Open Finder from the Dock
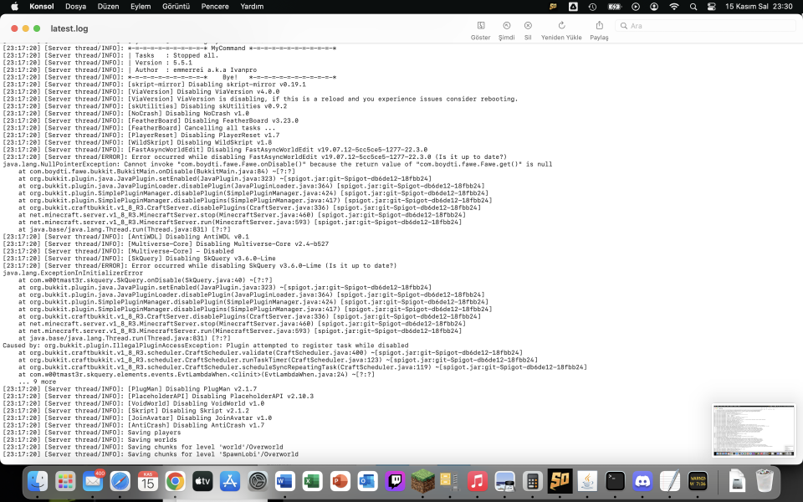 click(38, 482)
